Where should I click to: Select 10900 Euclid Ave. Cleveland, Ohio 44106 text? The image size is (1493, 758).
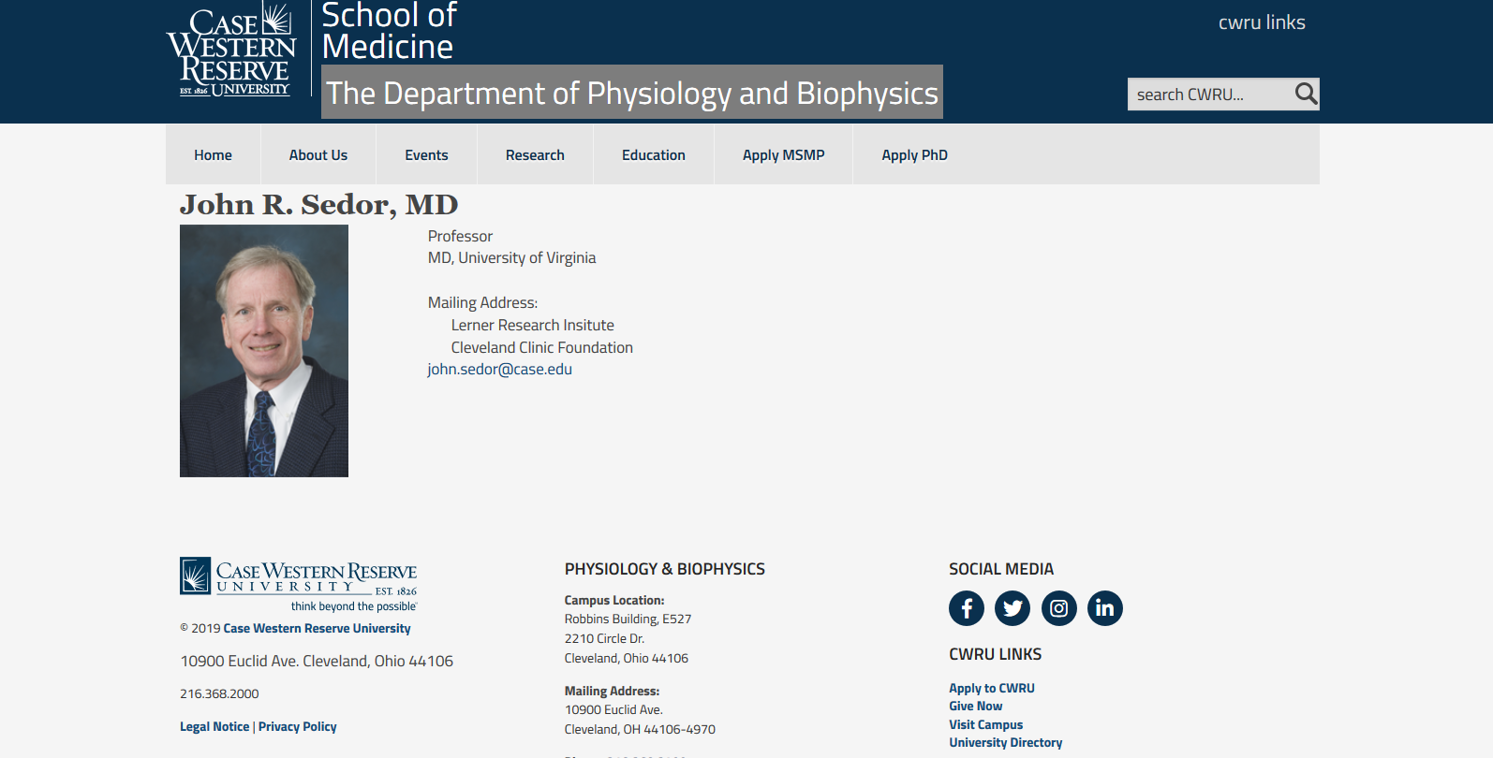tap(317, 661)
